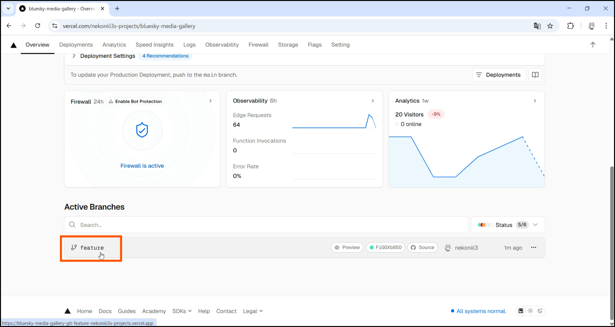This screenshot has width=615, height=327.
Task: Open the Contact footer link
Action: coord(226,311)
